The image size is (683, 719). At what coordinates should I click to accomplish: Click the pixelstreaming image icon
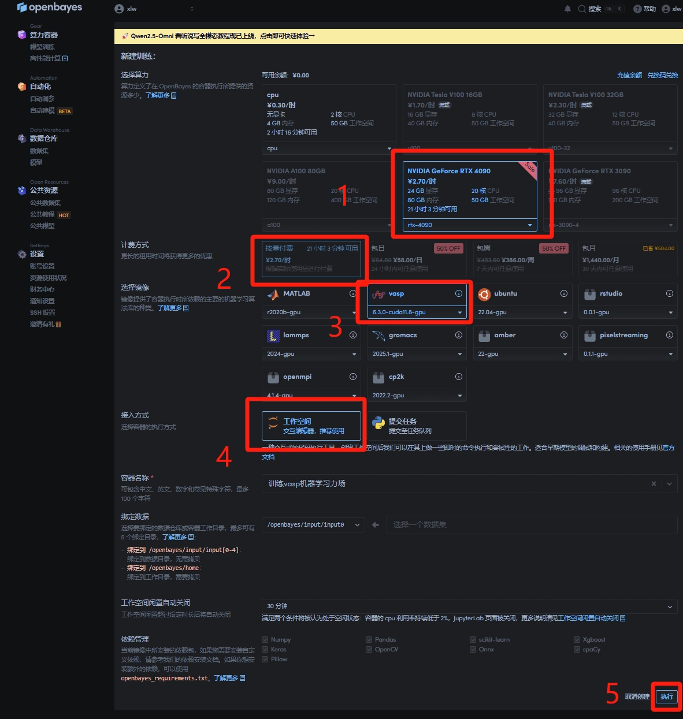click(x=590, y=336)
